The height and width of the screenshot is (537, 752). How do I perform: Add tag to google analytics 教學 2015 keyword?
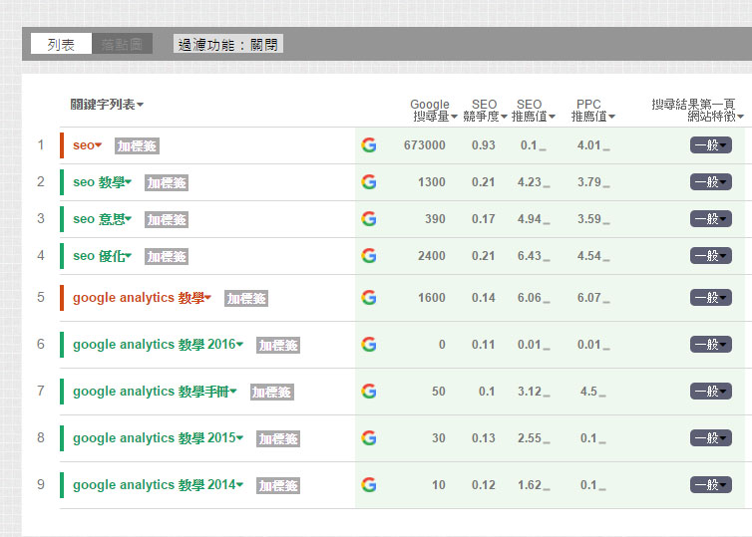click(278, 438)
